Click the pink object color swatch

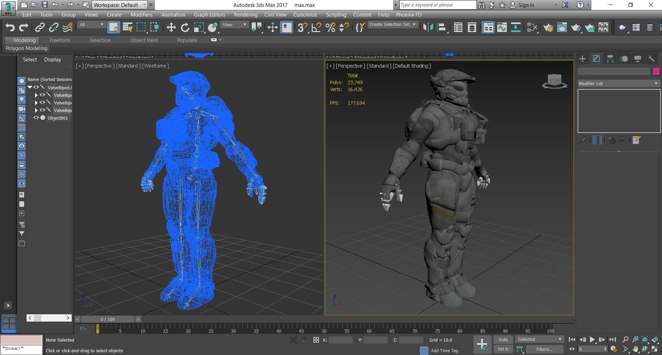pos(656,71)
